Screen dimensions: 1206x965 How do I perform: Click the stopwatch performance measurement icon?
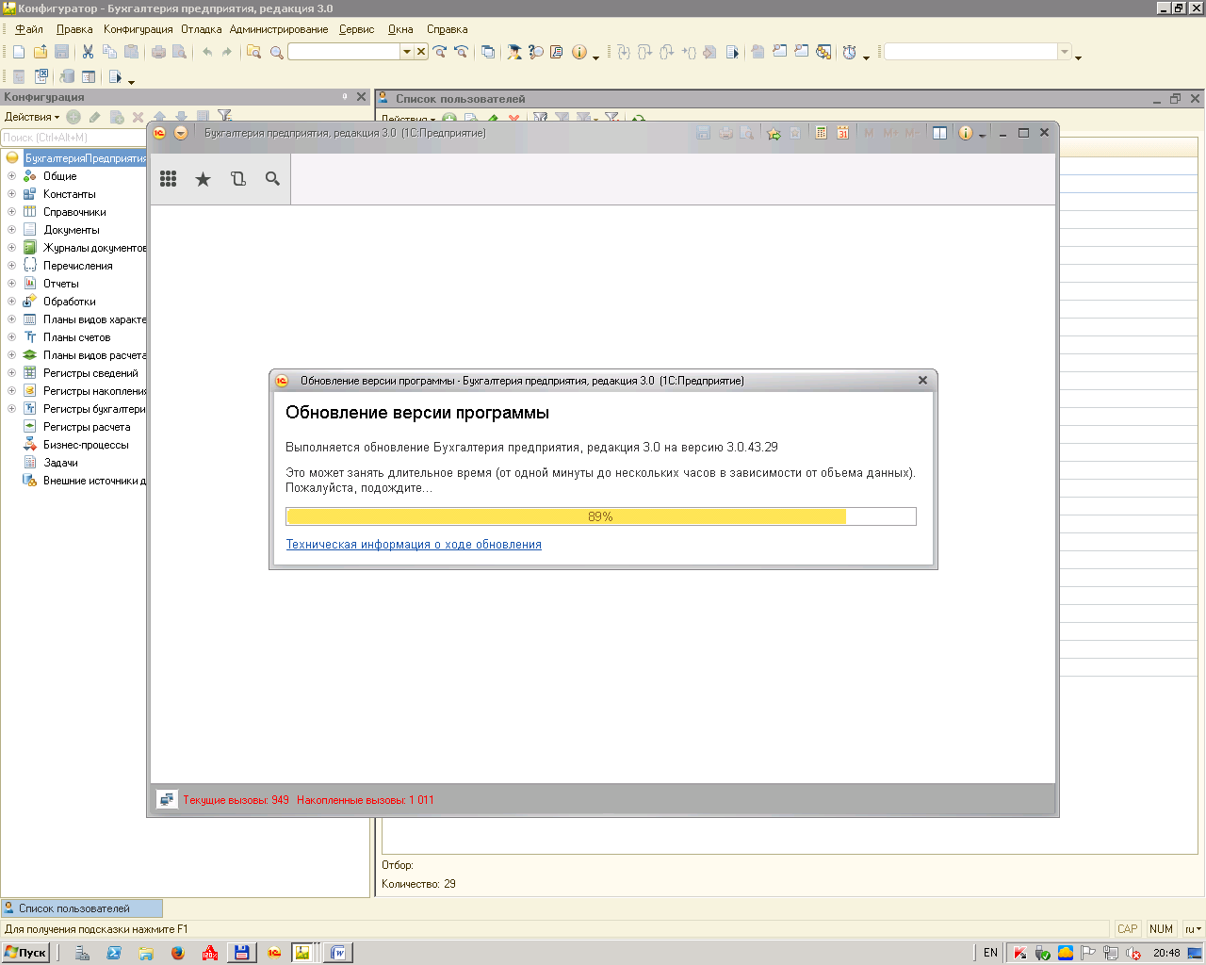point(849,52)
